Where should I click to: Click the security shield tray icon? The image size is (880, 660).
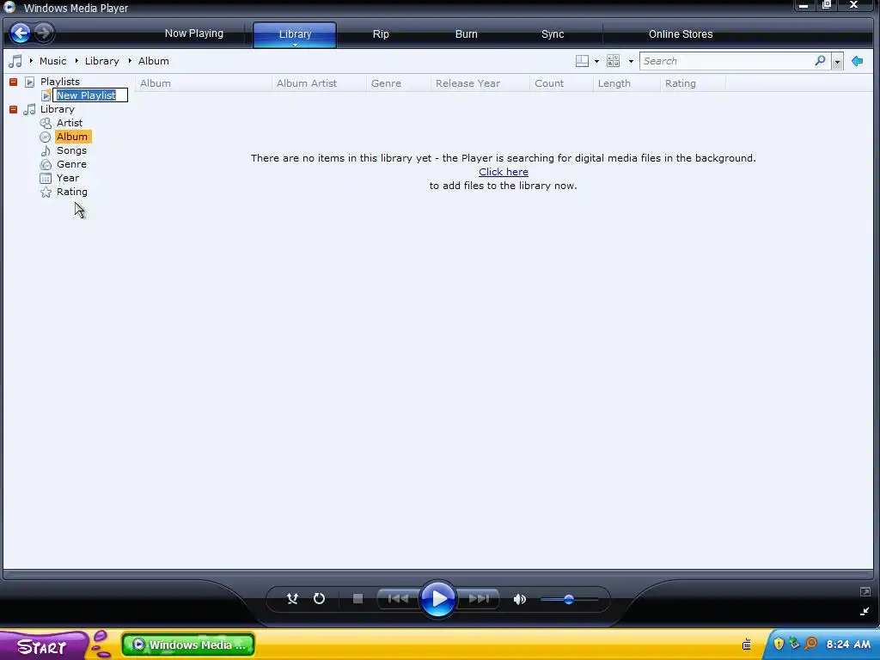click(779, 643)
